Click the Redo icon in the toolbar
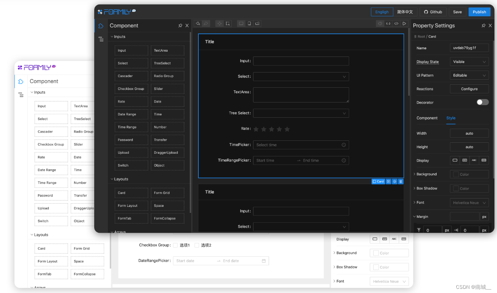The height and width of the screenshot is (293, 497). click(x=206, y=23)
